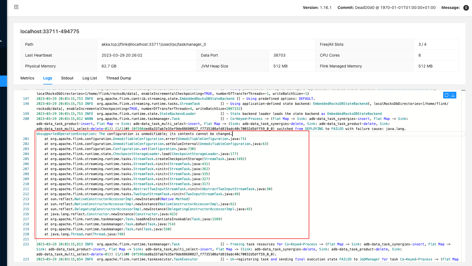This screenshot has height=266, width=472.
Task: Open the message count badge
Action: tap(466, 8)
